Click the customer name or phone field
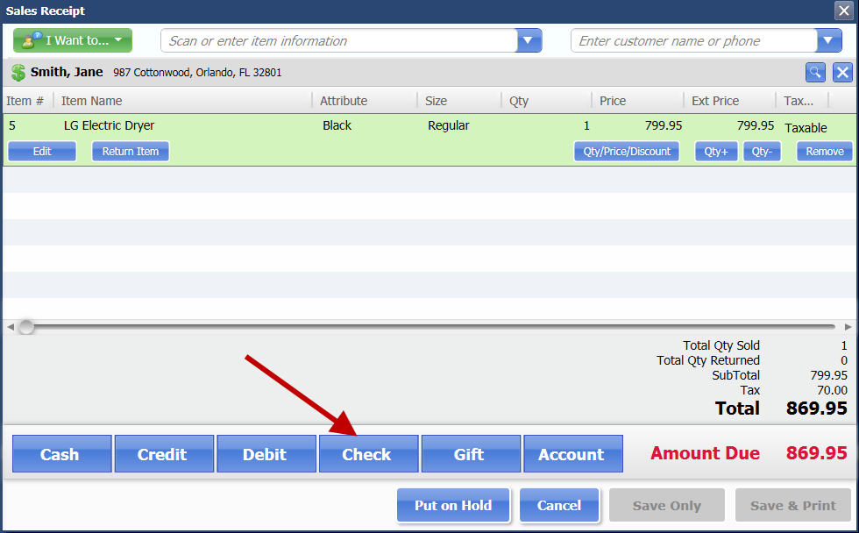The height and width of the screenshot is (533, 859). click(x=693, y=40)
